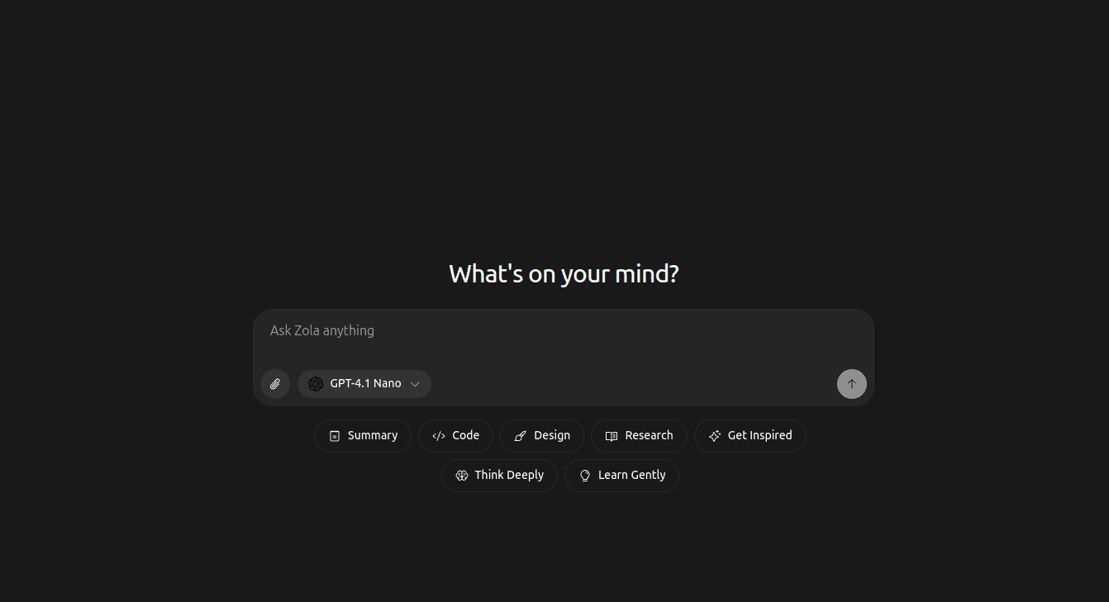Select the Learn Gently suggestion
This screenshot has width=1109, height=602.
pos(621,476)
